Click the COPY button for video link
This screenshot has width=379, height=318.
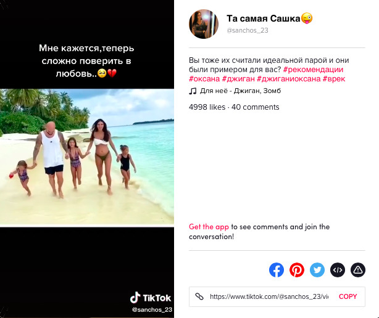point(348,296)
